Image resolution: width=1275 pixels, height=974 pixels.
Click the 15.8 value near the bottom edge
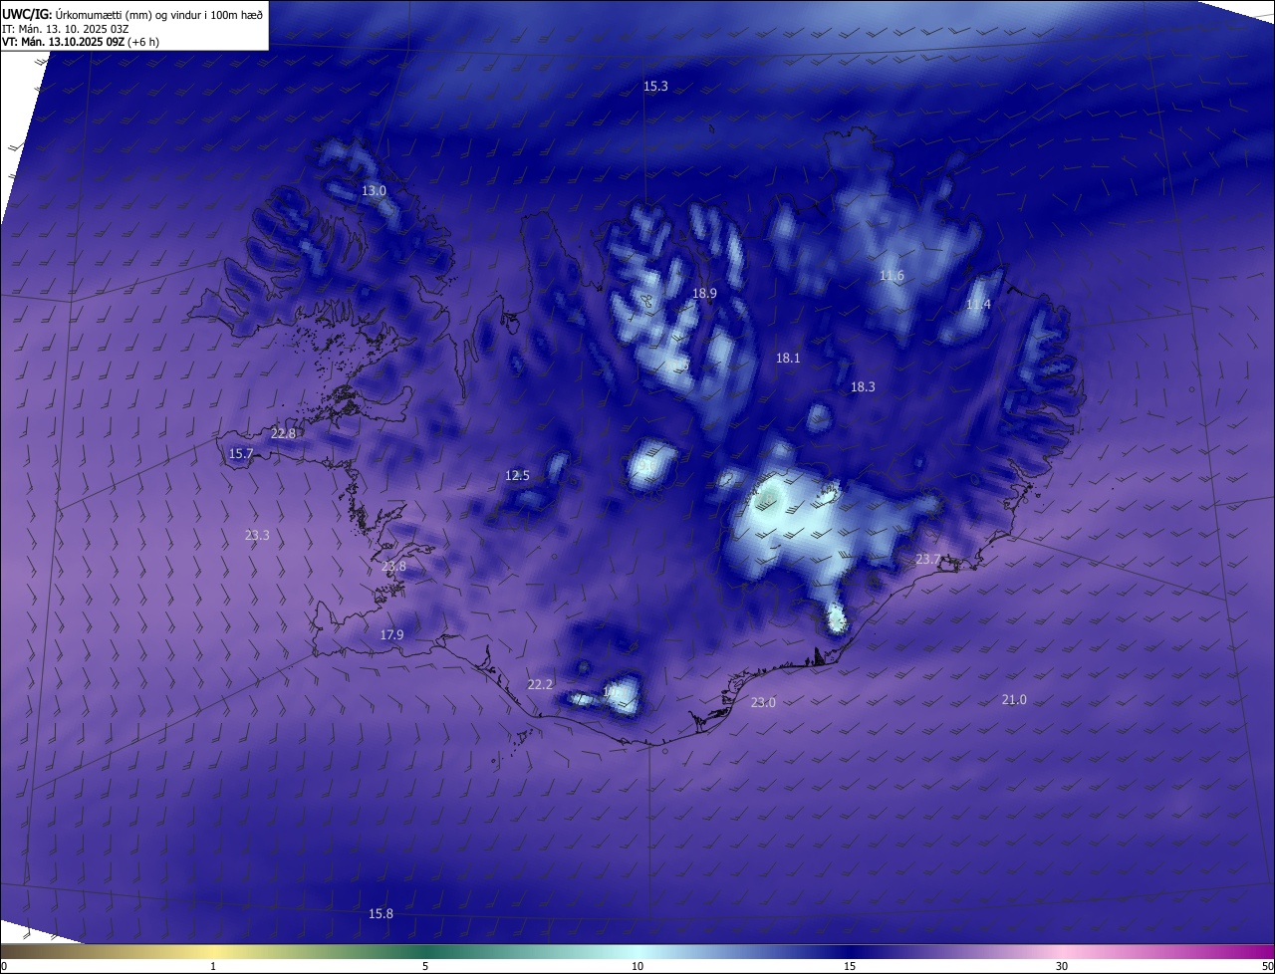pyautogui.click(x=381, y=914)
